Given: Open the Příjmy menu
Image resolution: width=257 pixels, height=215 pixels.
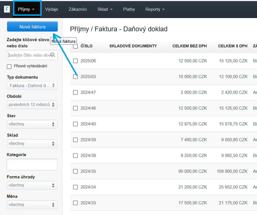Looking at the screenshot, I should click(28, 9).
